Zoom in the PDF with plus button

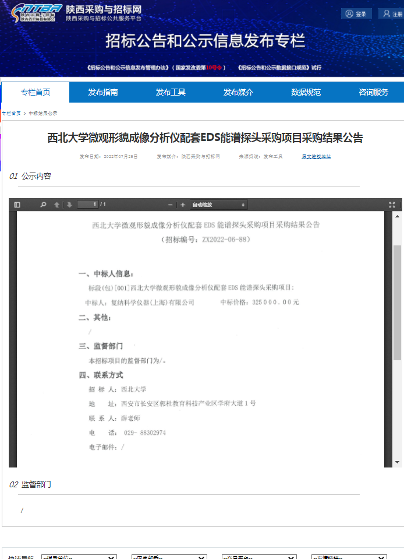coord(183,205)
